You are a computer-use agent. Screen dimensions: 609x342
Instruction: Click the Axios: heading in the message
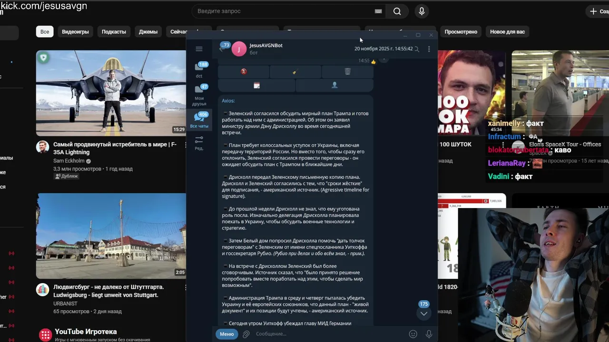228,101
